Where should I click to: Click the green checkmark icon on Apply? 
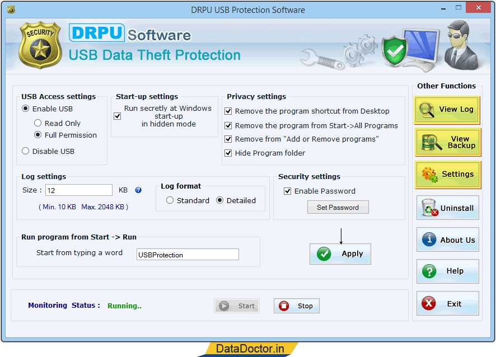point(324,254)
